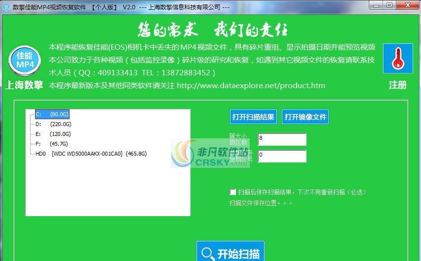Close the MP4 recovery window
Screen dimensions: 421x261
(408, 5)
